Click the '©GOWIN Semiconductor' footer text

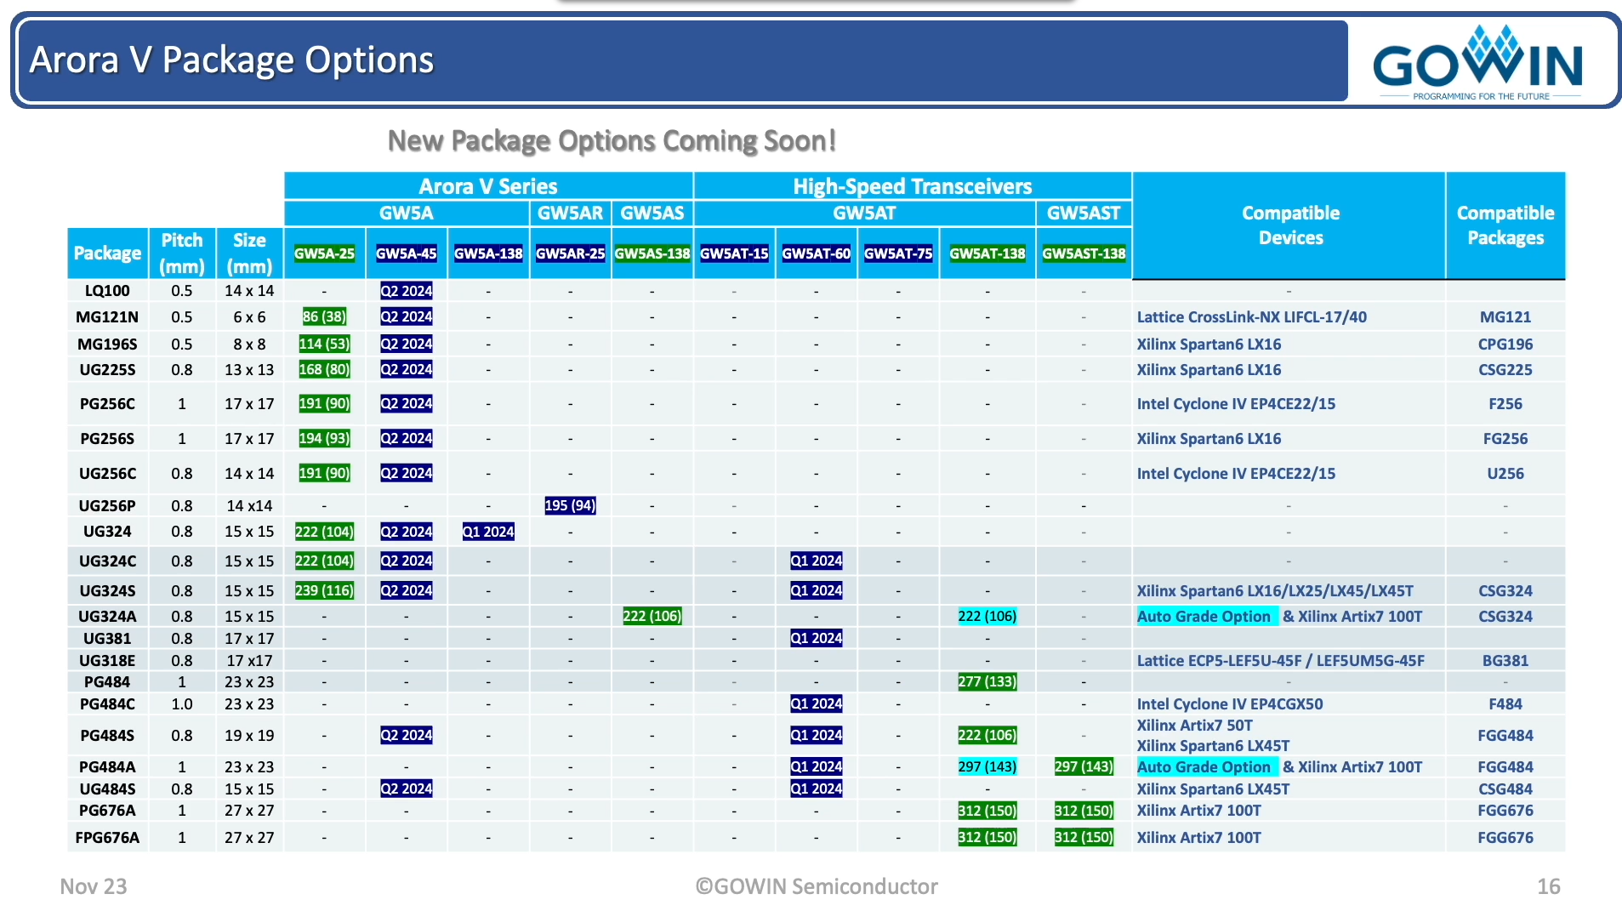click(x=817, y=886)
